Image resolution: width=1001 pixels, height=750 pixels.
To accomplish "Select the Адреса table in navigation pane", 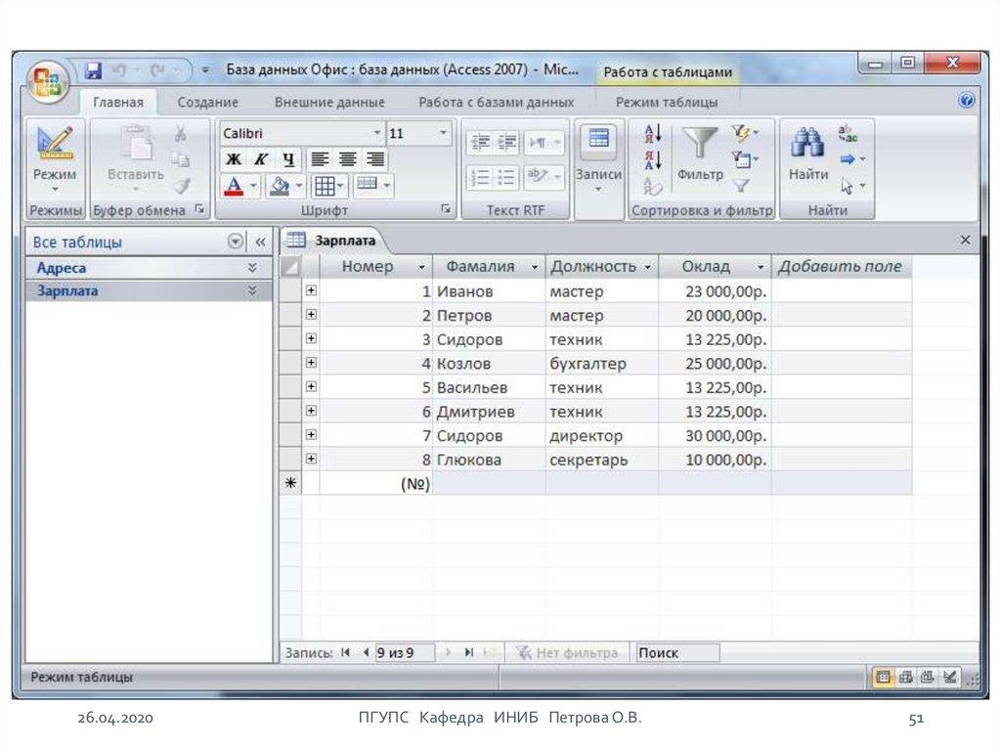I will (x=62, y=267).
